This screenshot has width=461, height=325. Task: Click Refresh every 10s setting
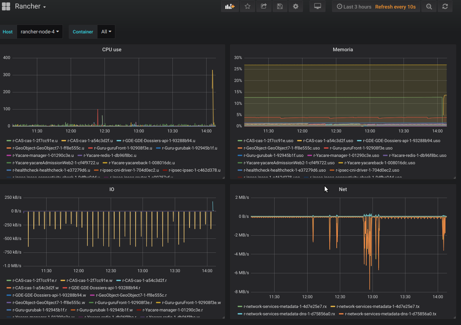tap(395, 7)
